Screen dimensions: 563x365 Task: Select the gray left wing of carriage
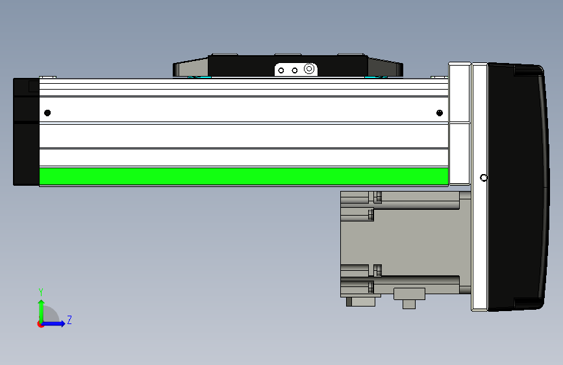pos(190,68)
